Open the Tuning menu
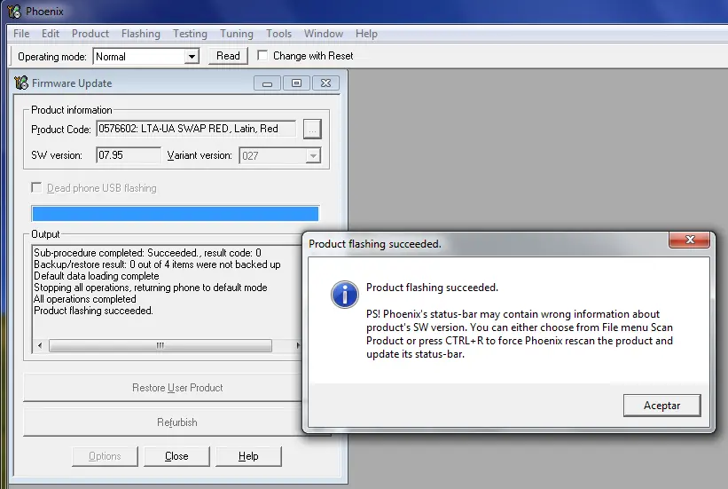Image resolution: width=728 pixels, height=489 pixels. [237, 34]
